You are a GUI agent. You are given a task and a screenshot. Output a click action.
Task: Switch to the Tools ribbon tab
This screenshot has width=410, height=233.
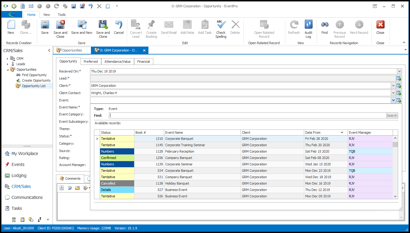click(x=62, y=15)
